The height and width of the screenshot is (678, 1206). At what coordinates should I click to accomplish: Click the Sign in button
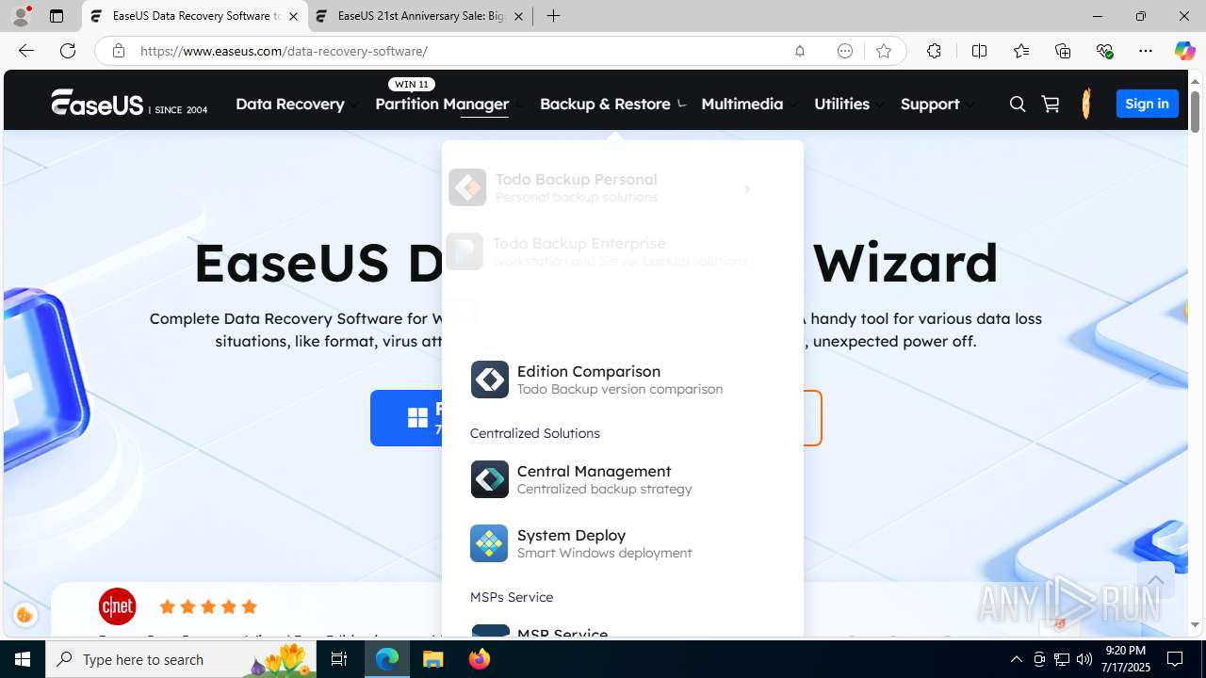(1147, 104)
